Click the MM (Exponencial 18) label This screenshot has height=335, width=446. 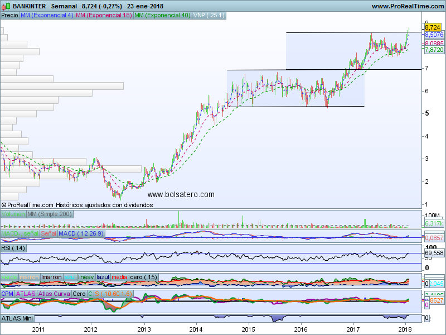click(103, 15)
